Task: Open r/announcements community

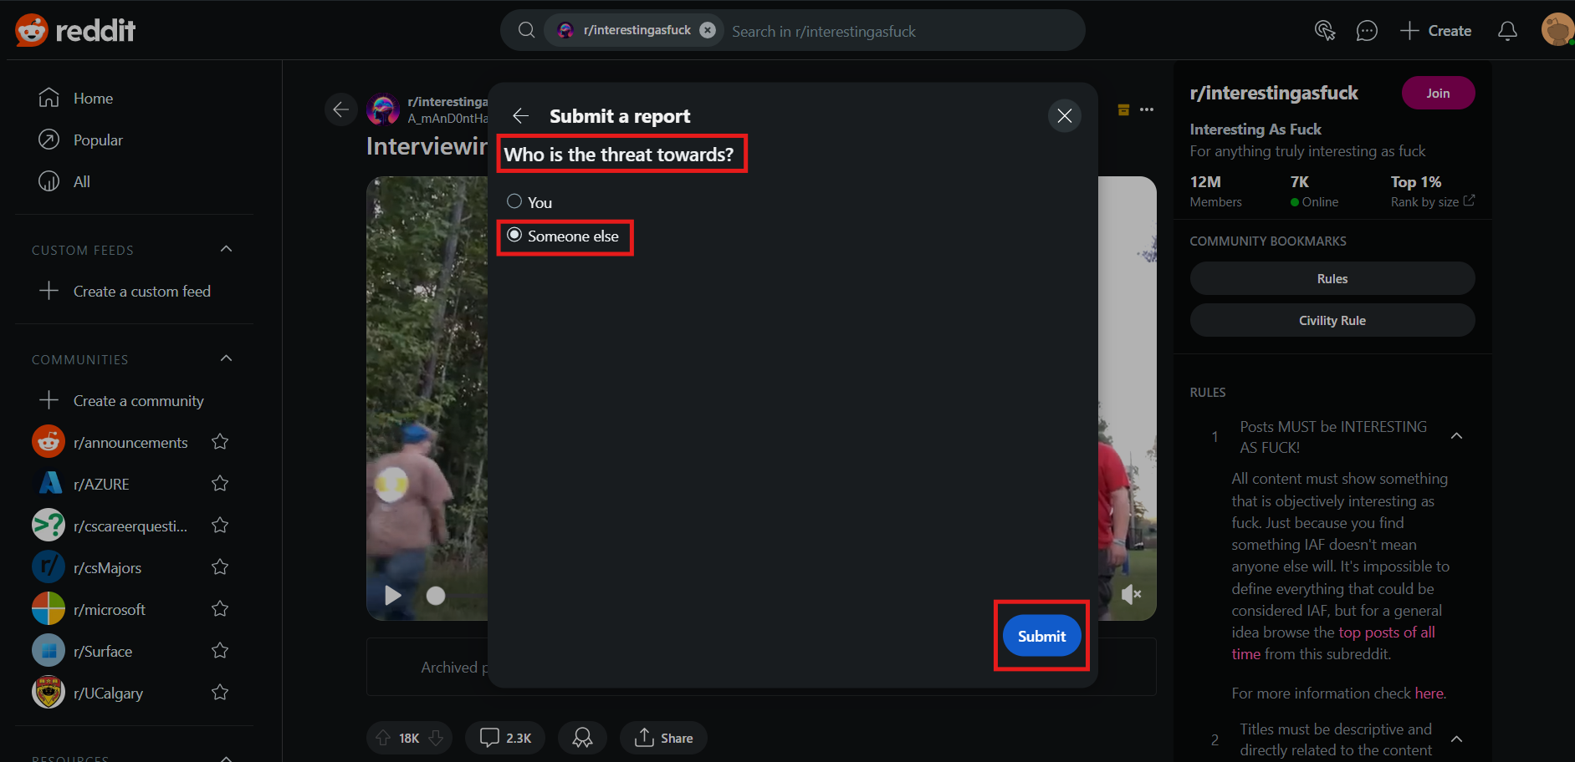Action: point(110,442)
